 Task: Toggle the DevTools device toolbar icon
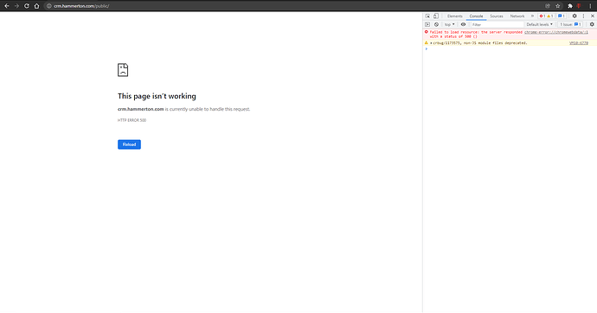[436, 16]
